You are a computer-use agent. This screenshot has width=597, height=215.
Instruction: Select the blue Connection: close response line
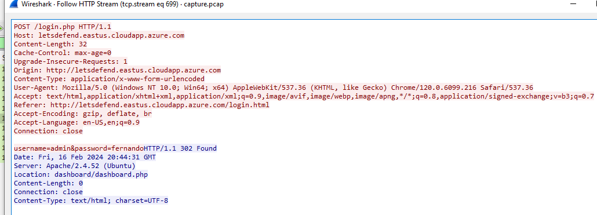(x=48, y=192)
